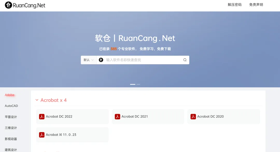Viewport: 280px width, 152px height.
Task: Click the 385 software count text
Action: click(x=114, y=49)
